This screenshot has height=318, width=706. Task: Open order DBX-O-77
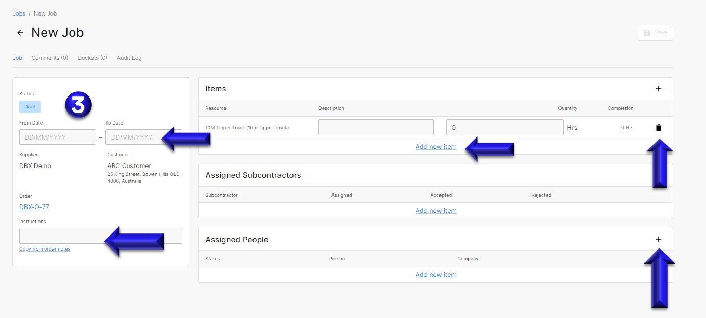(x=34, y=206)
